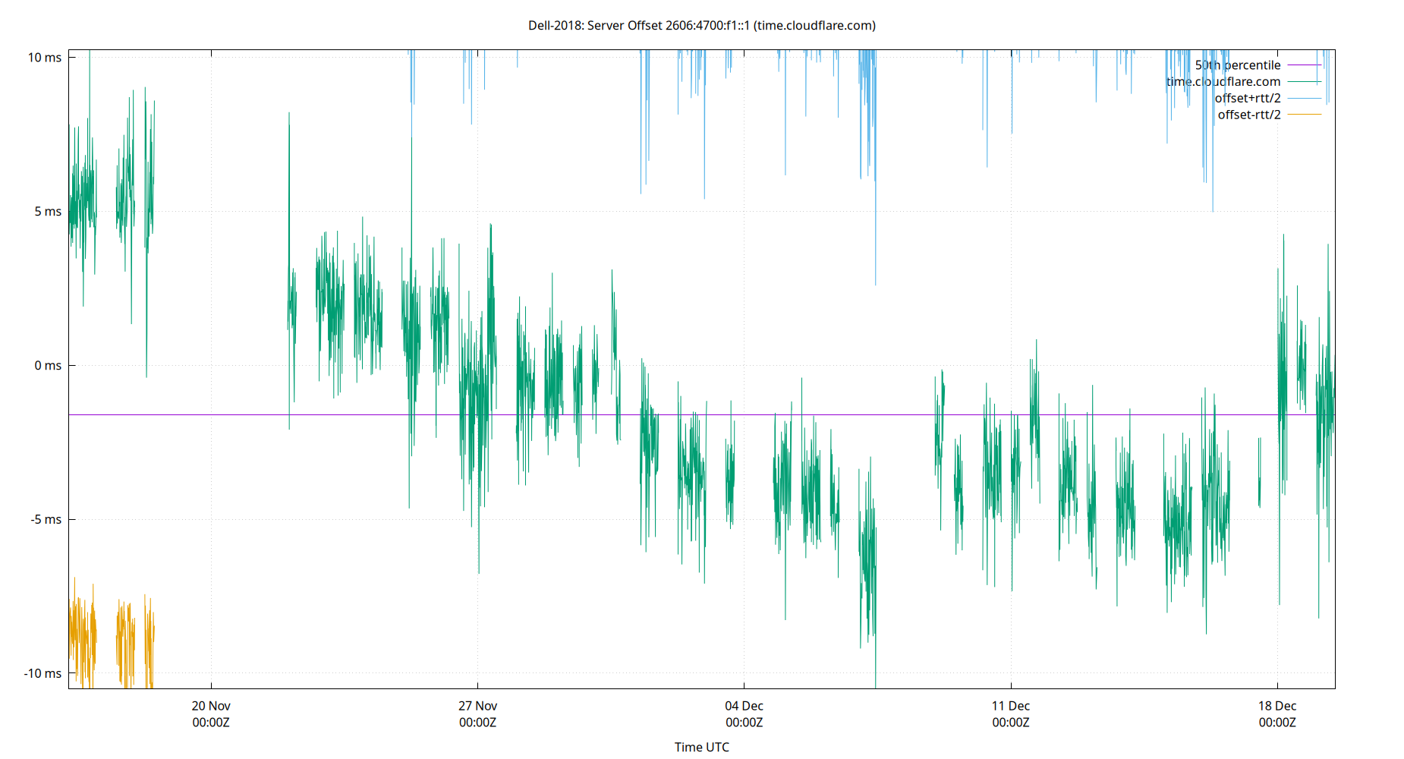Click the Time UTC axis label
Viewport: 1404px width, 759px height.
702,747
